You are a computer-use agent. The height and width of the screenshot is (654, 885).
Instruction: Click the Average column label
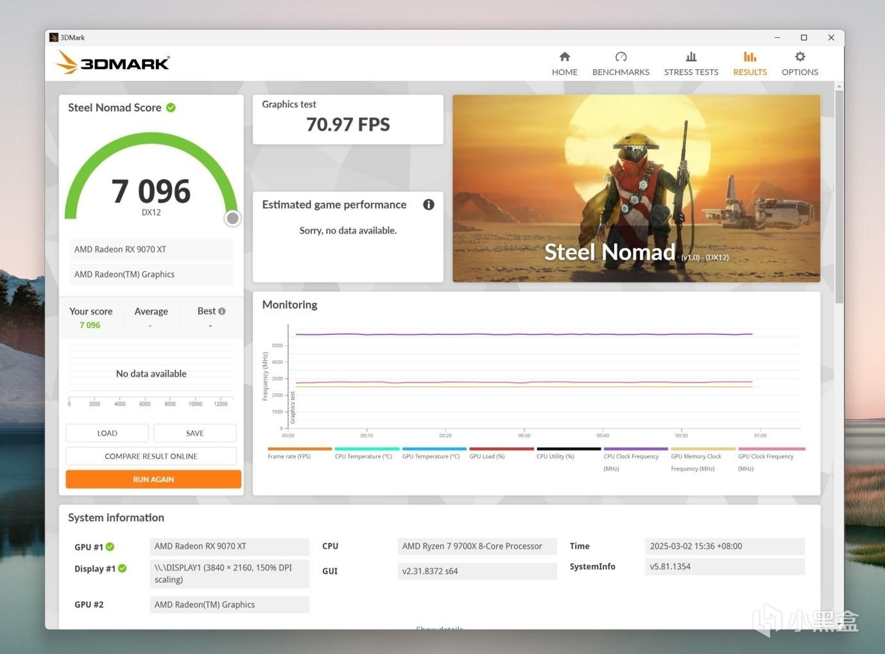pyautogui.click(x=151, y=311)
